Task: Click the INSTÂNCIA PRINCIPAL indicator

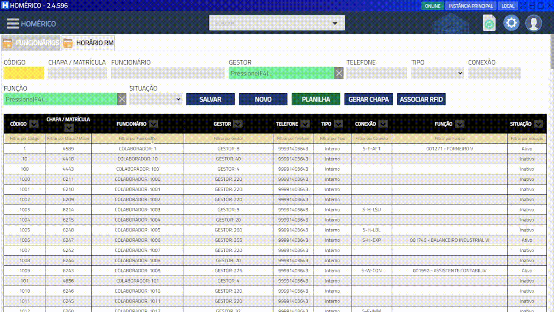Action: tap(471, 6)
